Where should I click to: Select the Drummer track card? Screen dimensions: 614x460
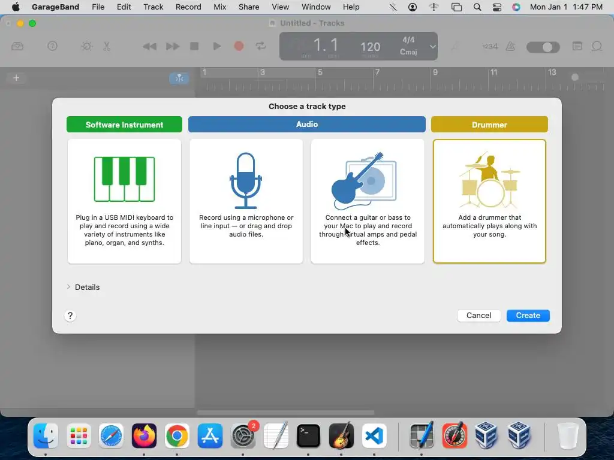(x=489, y=201)
